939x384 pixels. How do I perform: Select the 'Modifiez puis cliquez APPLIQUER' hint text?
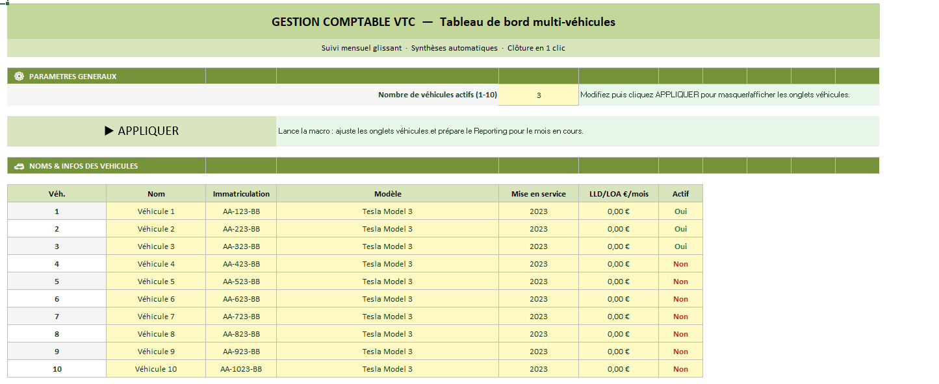[715, 95]
